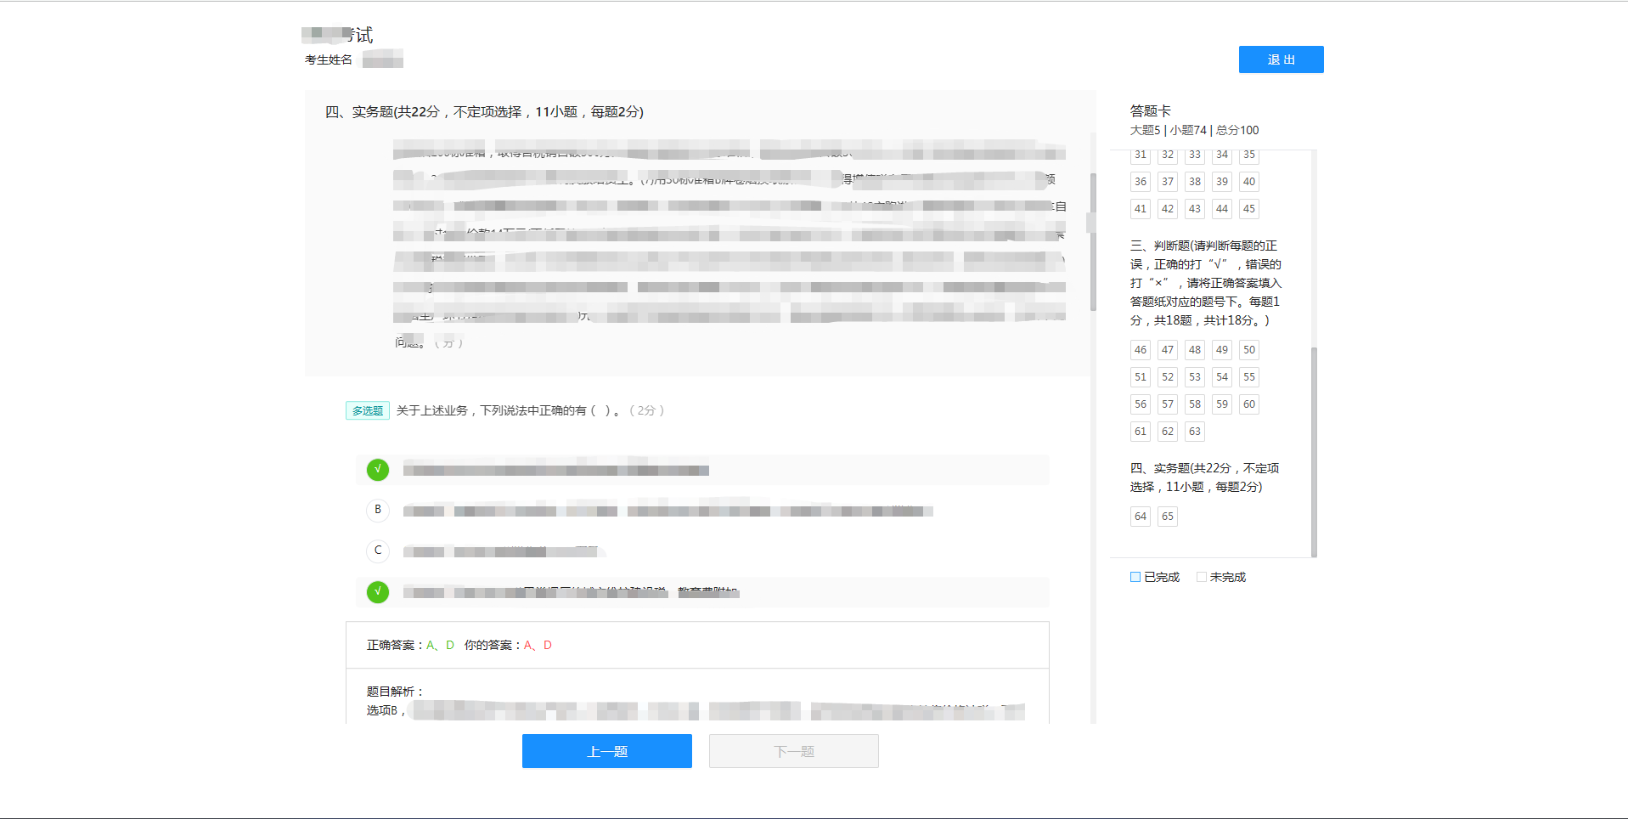Click the 多选题 tag label
Screen dimensions: 1628x819
pos(368,410)
